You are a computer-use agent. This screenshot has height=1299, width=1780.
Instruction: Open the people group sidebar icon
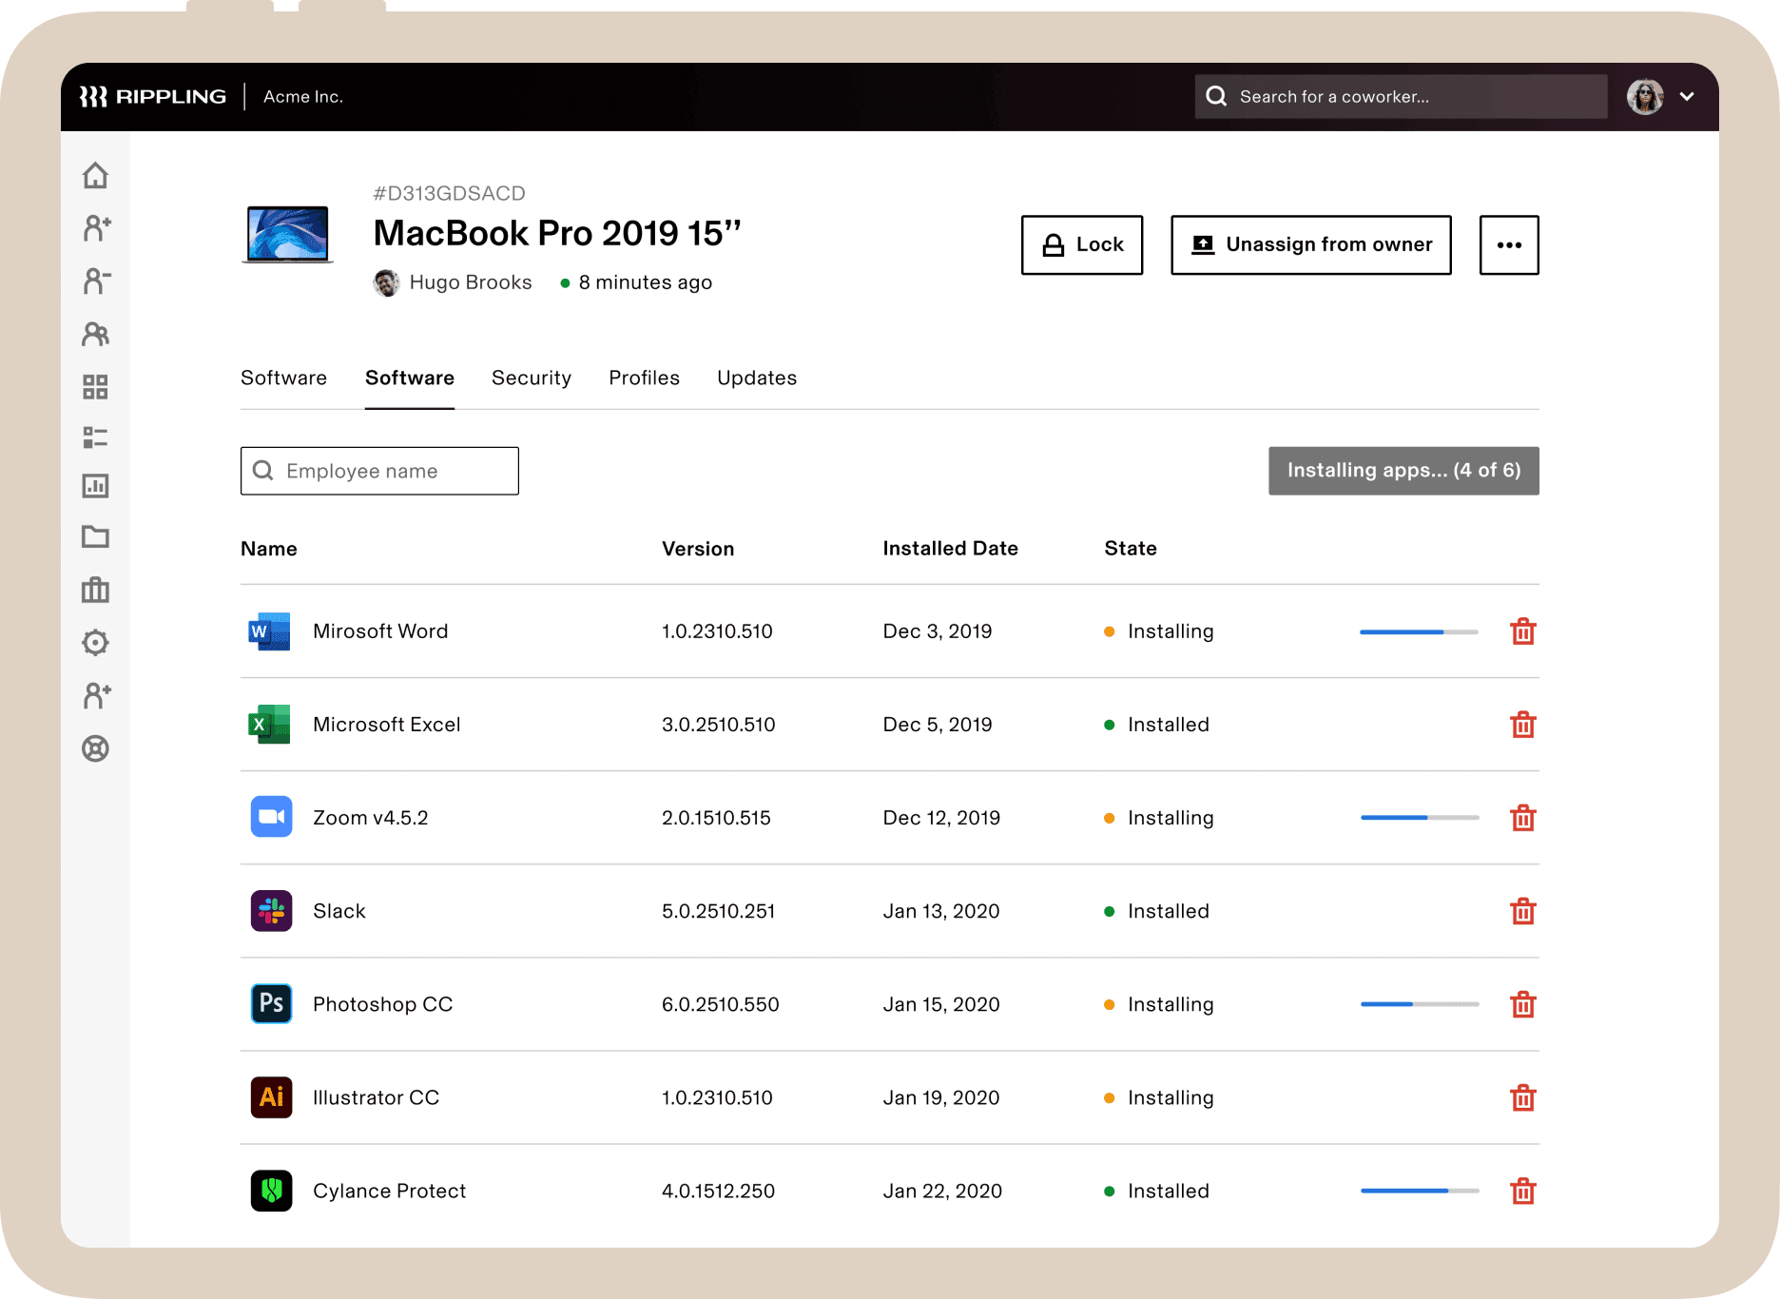pyautogui.click(x=96, y=334)
